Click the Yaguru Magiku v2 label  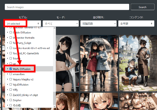[23, 79]
